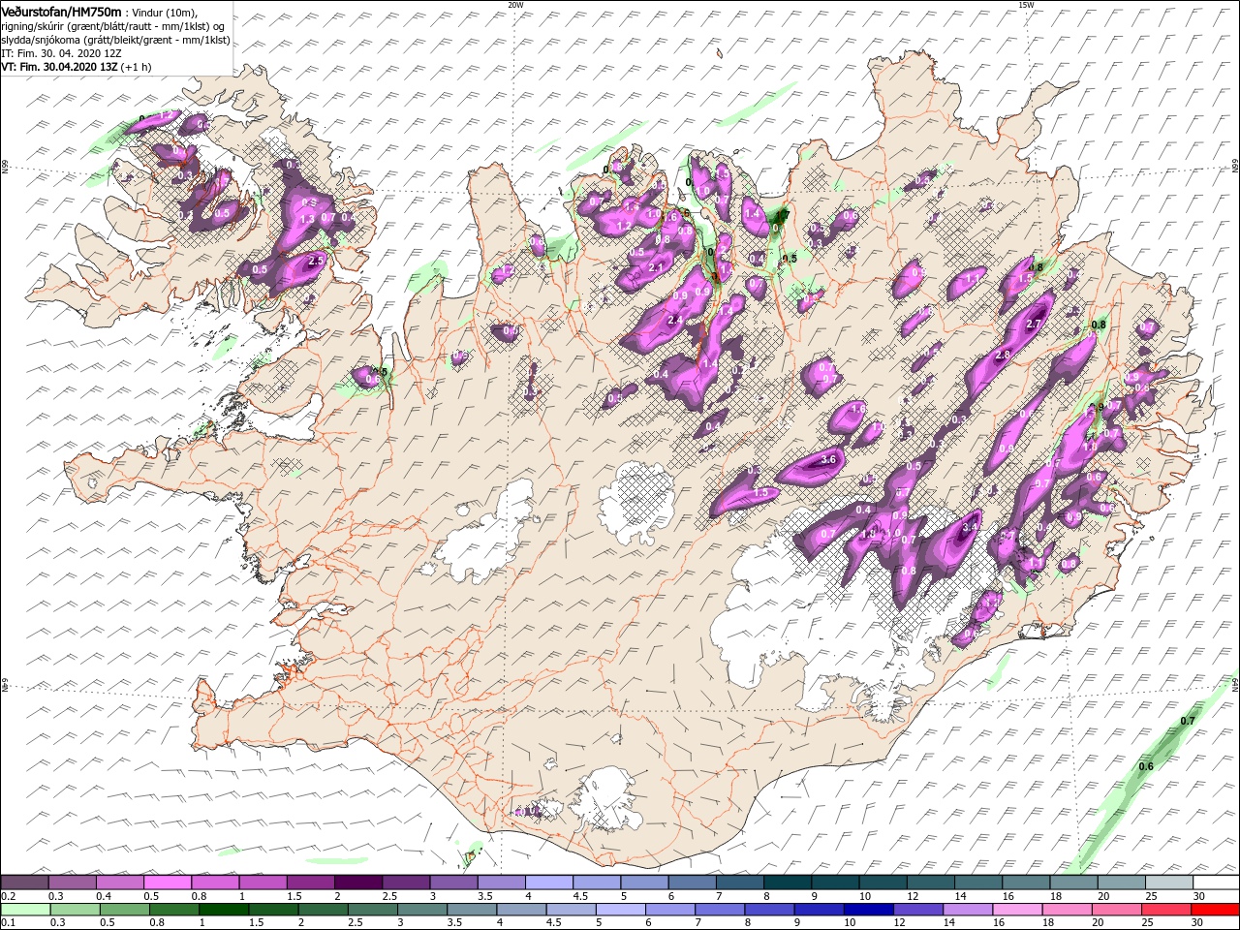Click the rigning/skúrir legend description line
1240x930 pixels.
click(112, 25)
